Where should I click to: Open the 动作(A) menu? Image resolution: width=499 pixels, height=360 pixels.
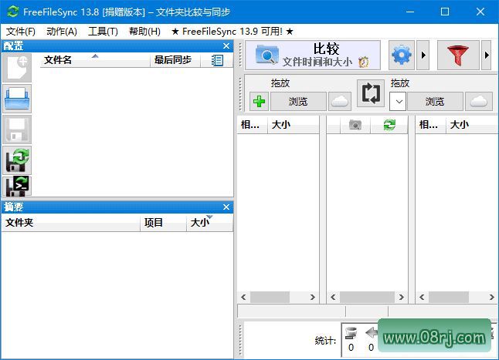(62, 32)
